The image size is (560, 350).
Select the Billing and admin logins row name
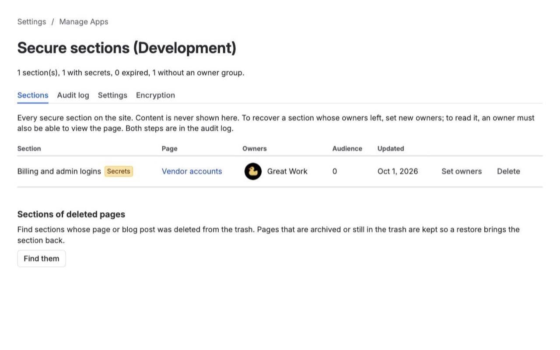(59, 171)
